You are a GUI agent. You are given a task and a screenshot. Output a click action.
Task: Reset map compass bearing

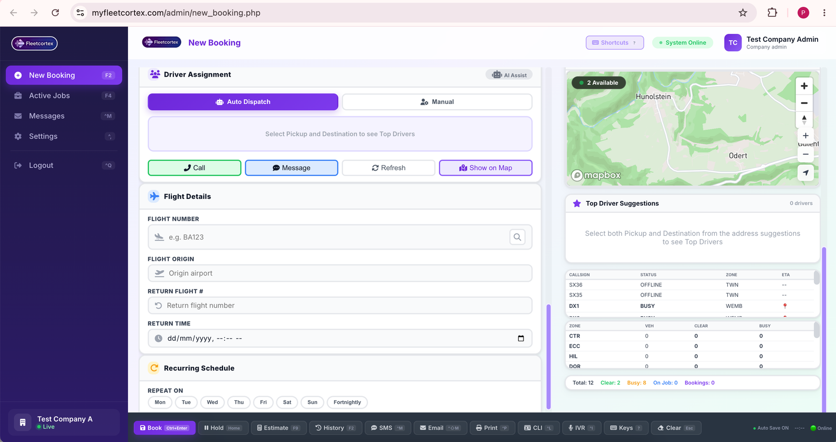(x=804, y=120)
